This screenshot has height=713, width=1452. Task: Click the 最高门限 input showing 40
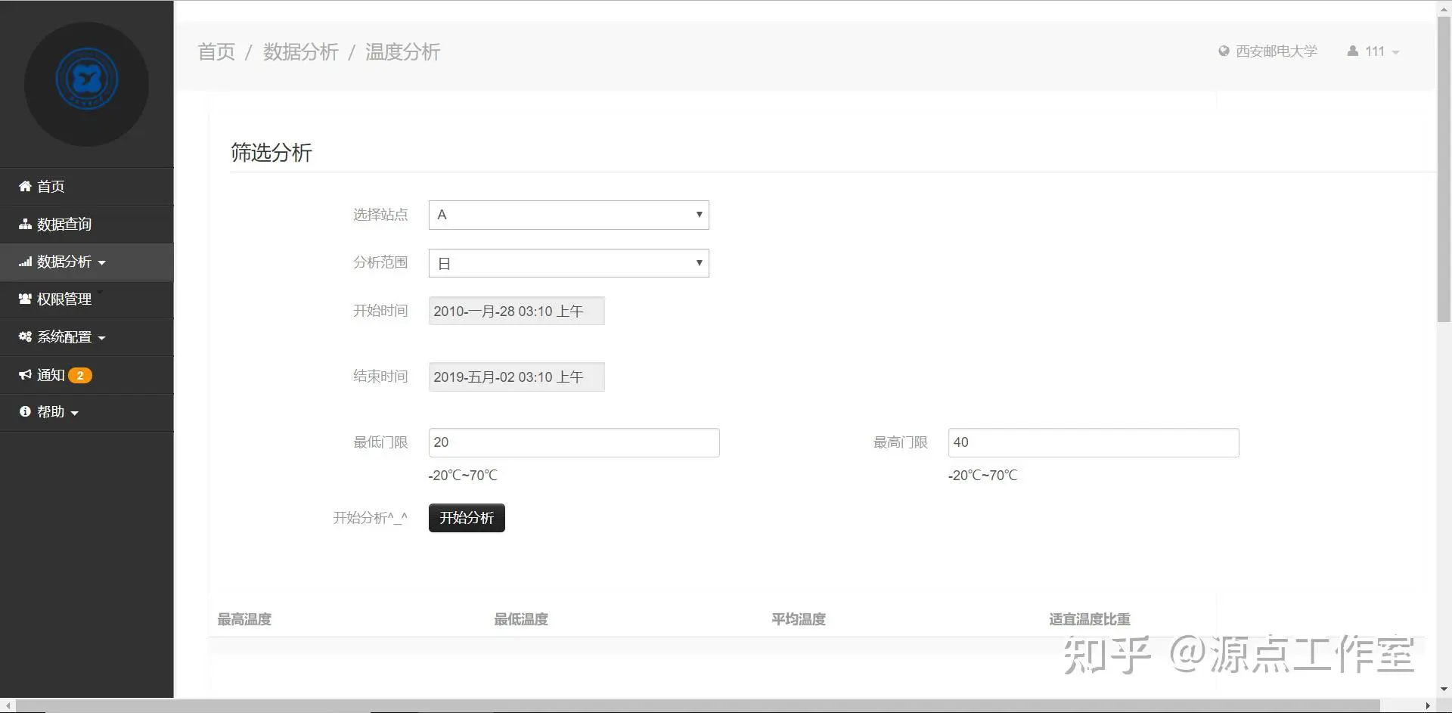pos(1094,442)
